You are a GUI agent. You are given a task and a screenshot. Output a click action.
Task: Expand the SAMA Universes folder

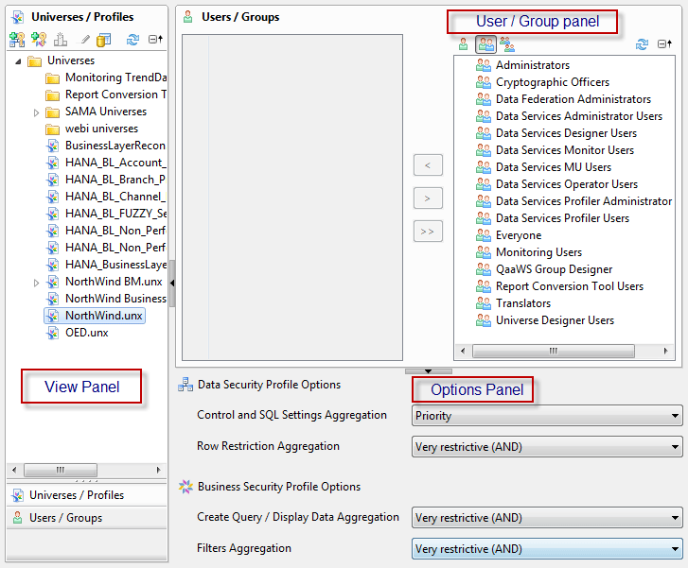coord(36,112)
